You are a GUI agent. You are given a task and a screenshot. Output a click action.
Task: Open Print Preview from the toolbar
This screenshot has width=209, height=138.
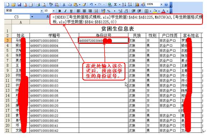44,5
